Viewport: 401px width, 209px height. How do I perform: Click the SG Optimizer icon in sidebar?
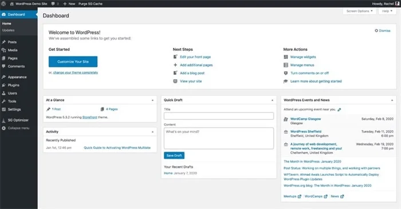[4, 120]
